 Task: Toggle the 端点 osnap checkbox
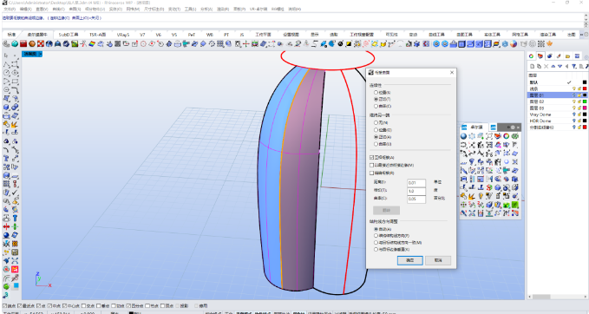pyautogui.click(x=5, y=305)
